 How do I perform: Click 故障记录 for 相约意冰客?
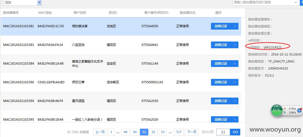pos(221,26)
